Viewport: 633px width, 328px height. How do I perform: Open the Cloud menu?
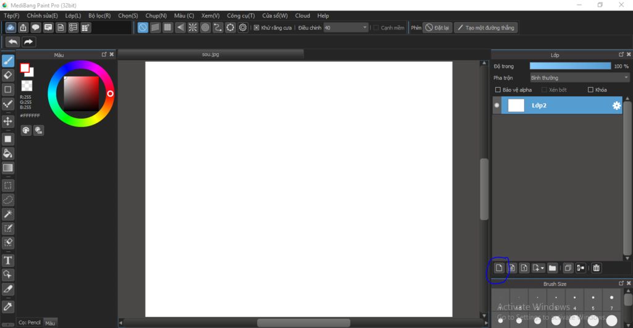[302, 15]
